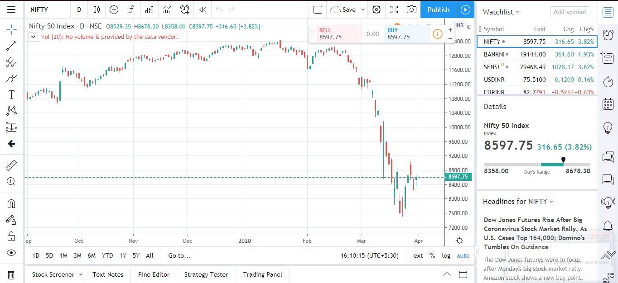This screenshot has width=618, height=283.
Task: Click the BUY 8597.75 button
Action: [406, 34]
